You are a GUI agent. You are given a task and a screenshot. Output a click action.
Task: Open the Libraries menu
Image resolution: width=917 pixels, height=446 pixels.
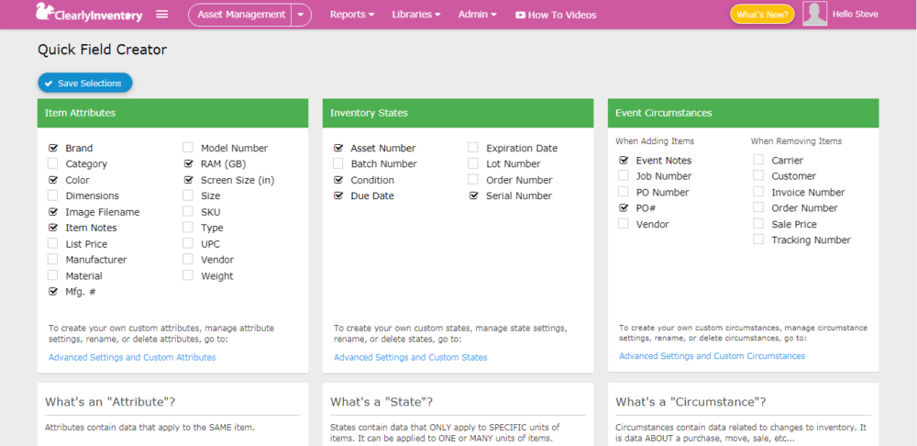click(416, 15)
